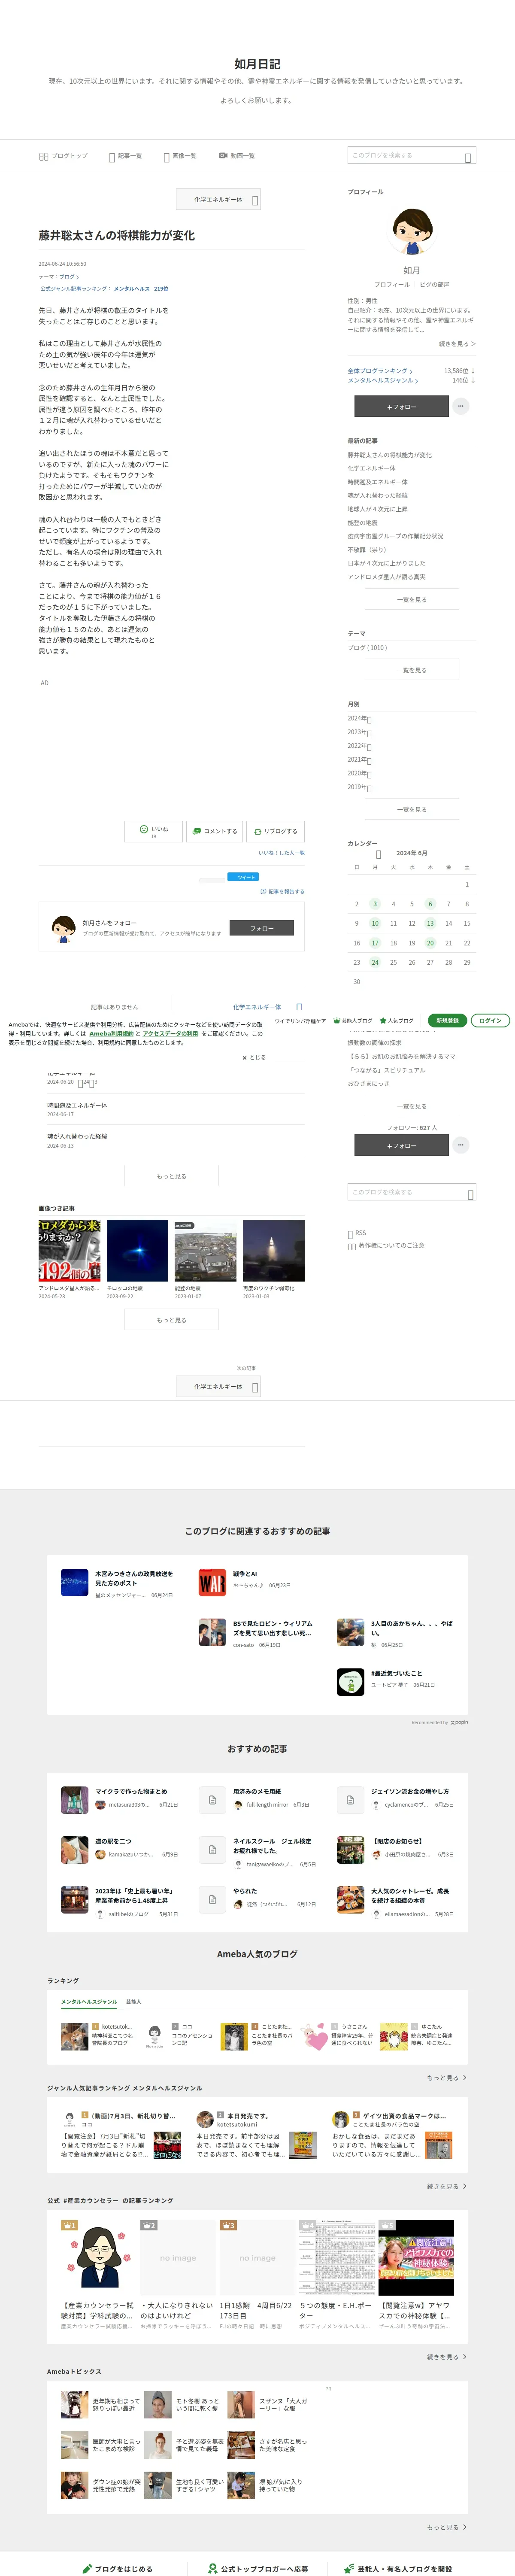Click the blue ツイート button

pyautogui.click(x=243, y=877)
